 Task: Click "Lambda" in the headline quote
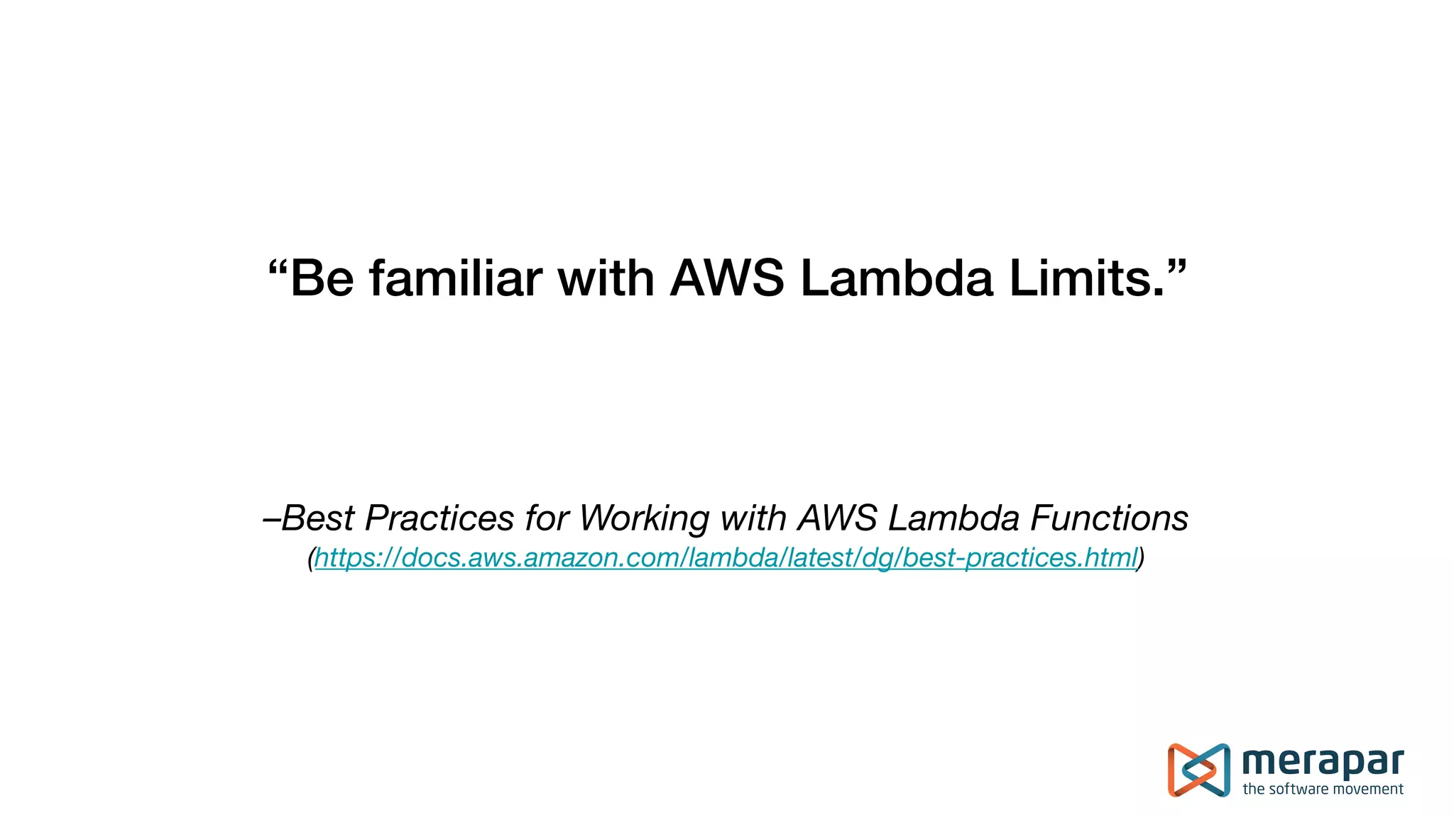point(897,278)
